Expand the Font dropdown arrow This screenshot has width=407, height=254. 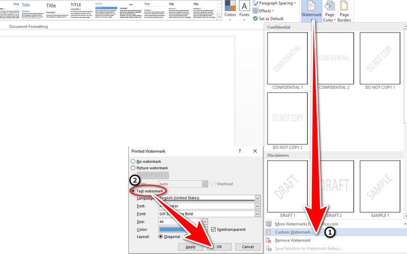pyautogui.click(x=257, y=214)
